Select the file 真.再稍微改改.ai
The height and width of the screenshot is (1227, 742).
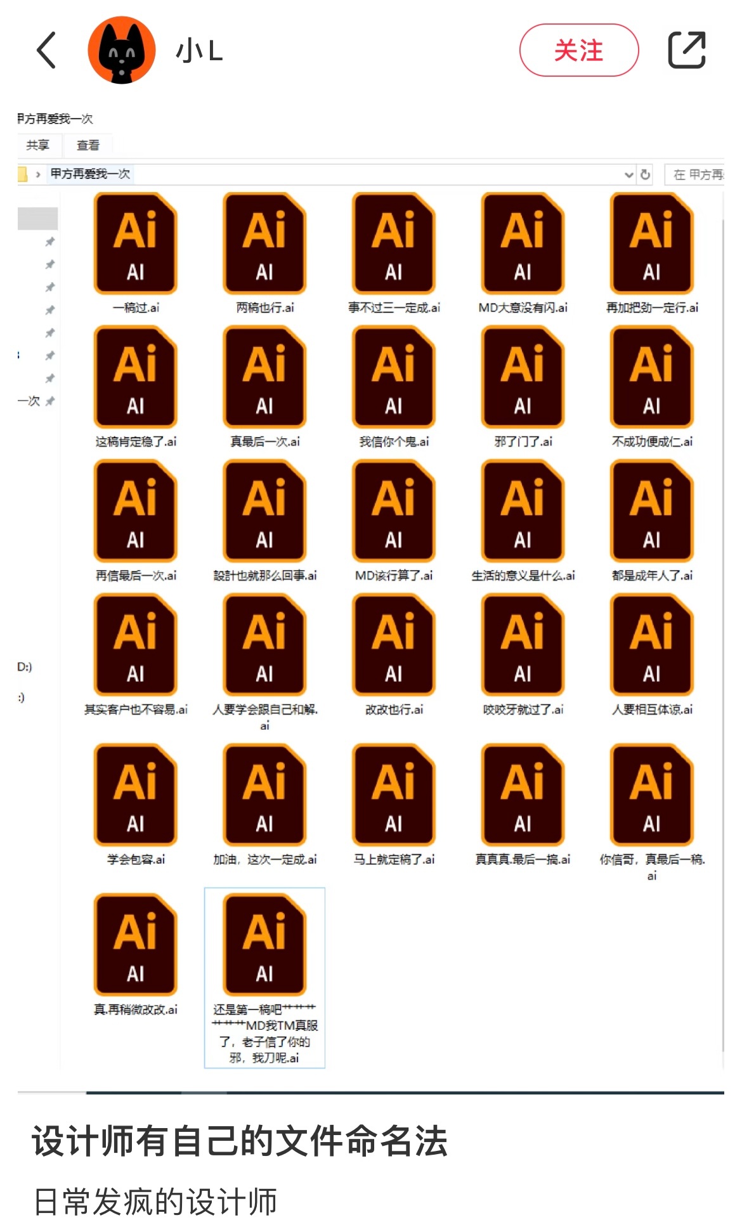pyautogui.click(x=136, y=956)
